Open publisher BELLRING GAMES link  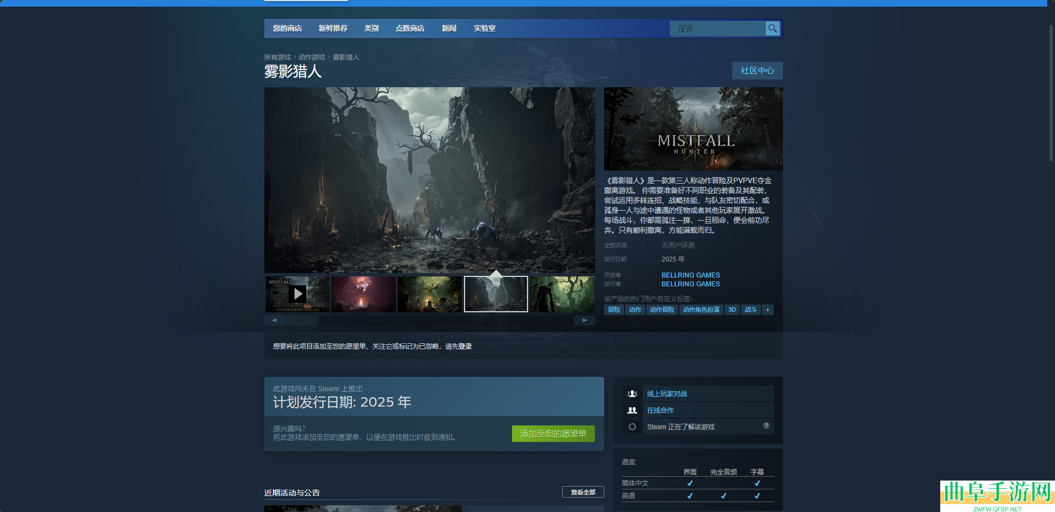pos(691,284)
